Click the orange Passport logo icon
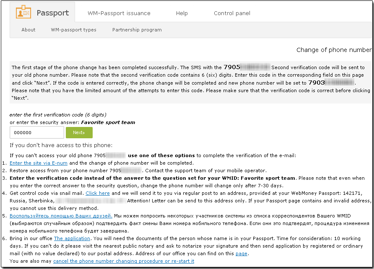Screen dimensions: 374x269 [23, 13]
